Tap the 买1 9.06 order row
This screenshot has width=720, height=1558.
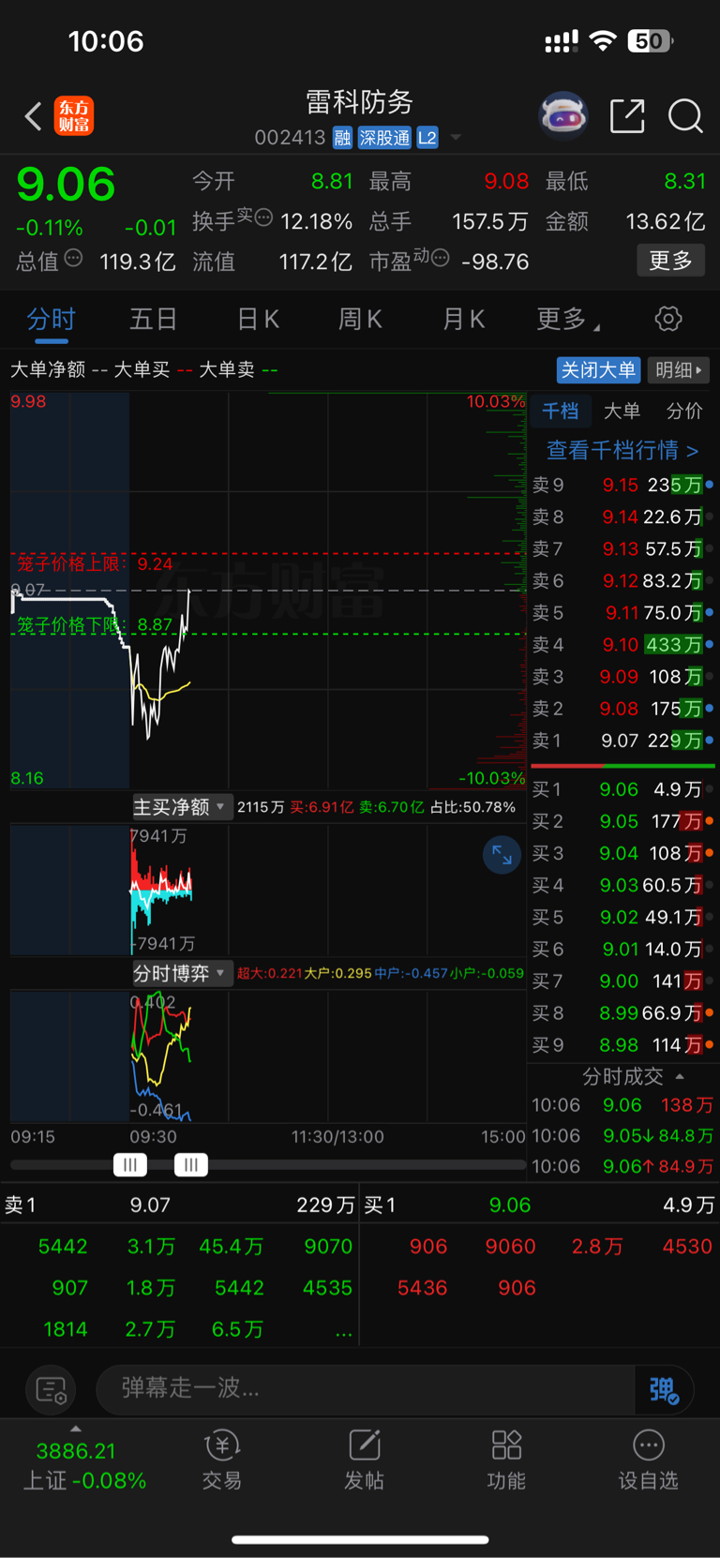pyautogui.click(x=622, y=789)
